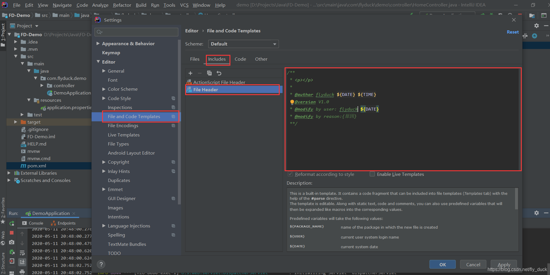550x275 pixels.
Task: Open Run panel gear settings
Action: click(536, 213)
